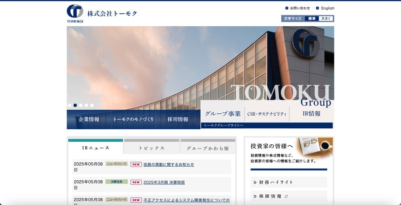Click the arrow icon beside お問い合わせ
Screen dimensions: 401x205
(x=287, y=8)
